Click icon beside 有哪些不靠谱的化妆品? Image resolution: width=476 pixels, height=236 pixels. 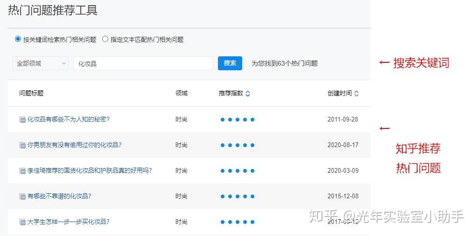(22, 196)
